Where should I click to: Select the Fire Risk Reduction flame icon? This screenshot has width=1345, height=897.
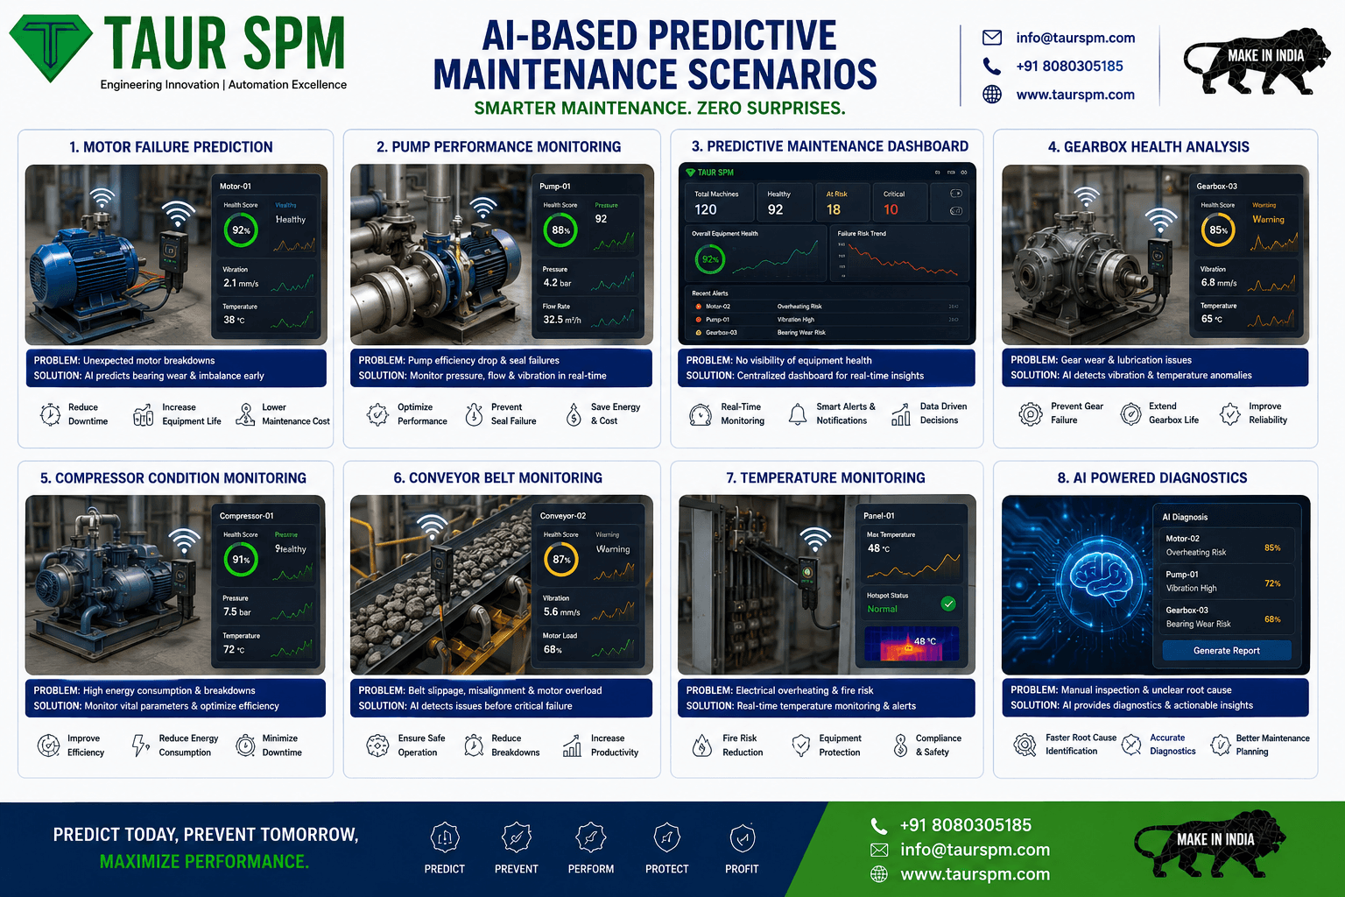coord(702,745)
